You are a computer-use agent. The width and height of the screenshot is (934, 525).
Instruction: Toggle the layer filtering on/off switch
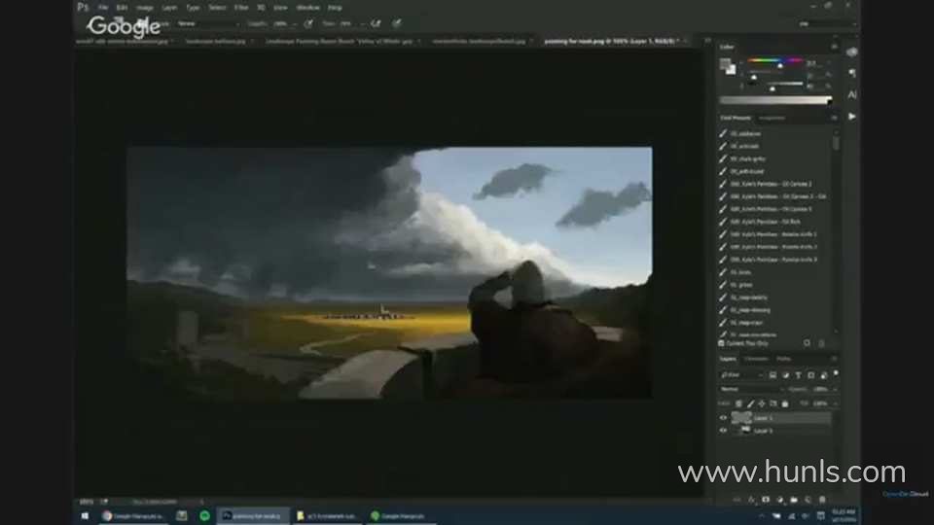(x=836, y=373)
